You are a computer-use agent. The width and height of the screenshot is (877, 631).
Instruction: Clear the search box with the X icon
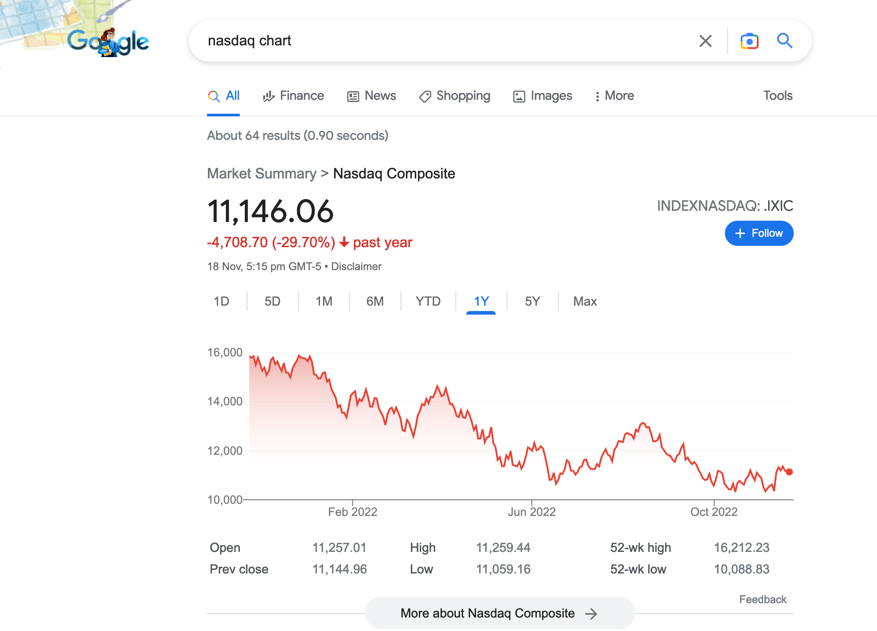tap(705, 41)
